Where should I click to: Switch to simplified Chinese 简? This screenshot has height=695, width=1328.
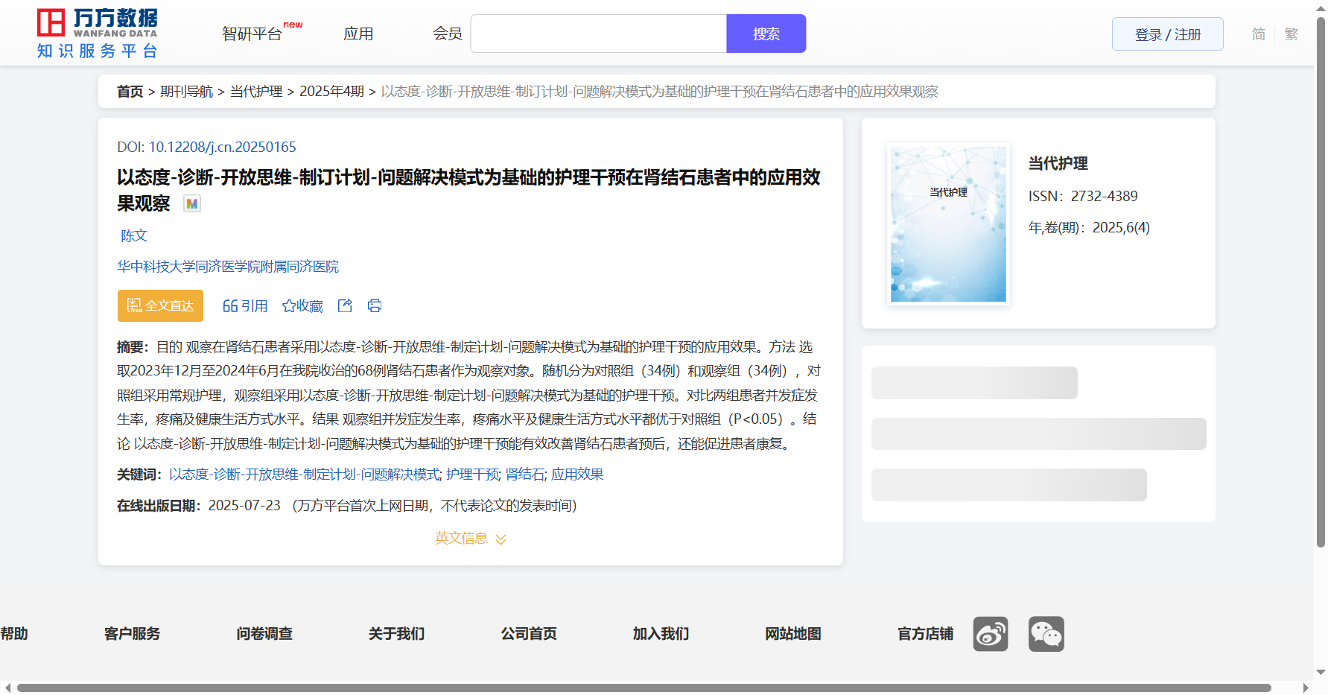point(1258,34)
